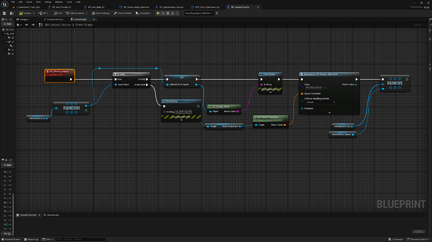Click Add in Components panel
This screenshot has height=242, width=432.
(x=7, y=24)
